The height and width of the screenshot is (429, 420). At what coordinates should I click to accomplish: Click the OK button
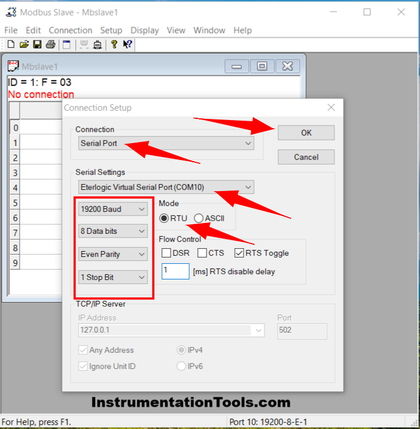(x=306, y=133)
